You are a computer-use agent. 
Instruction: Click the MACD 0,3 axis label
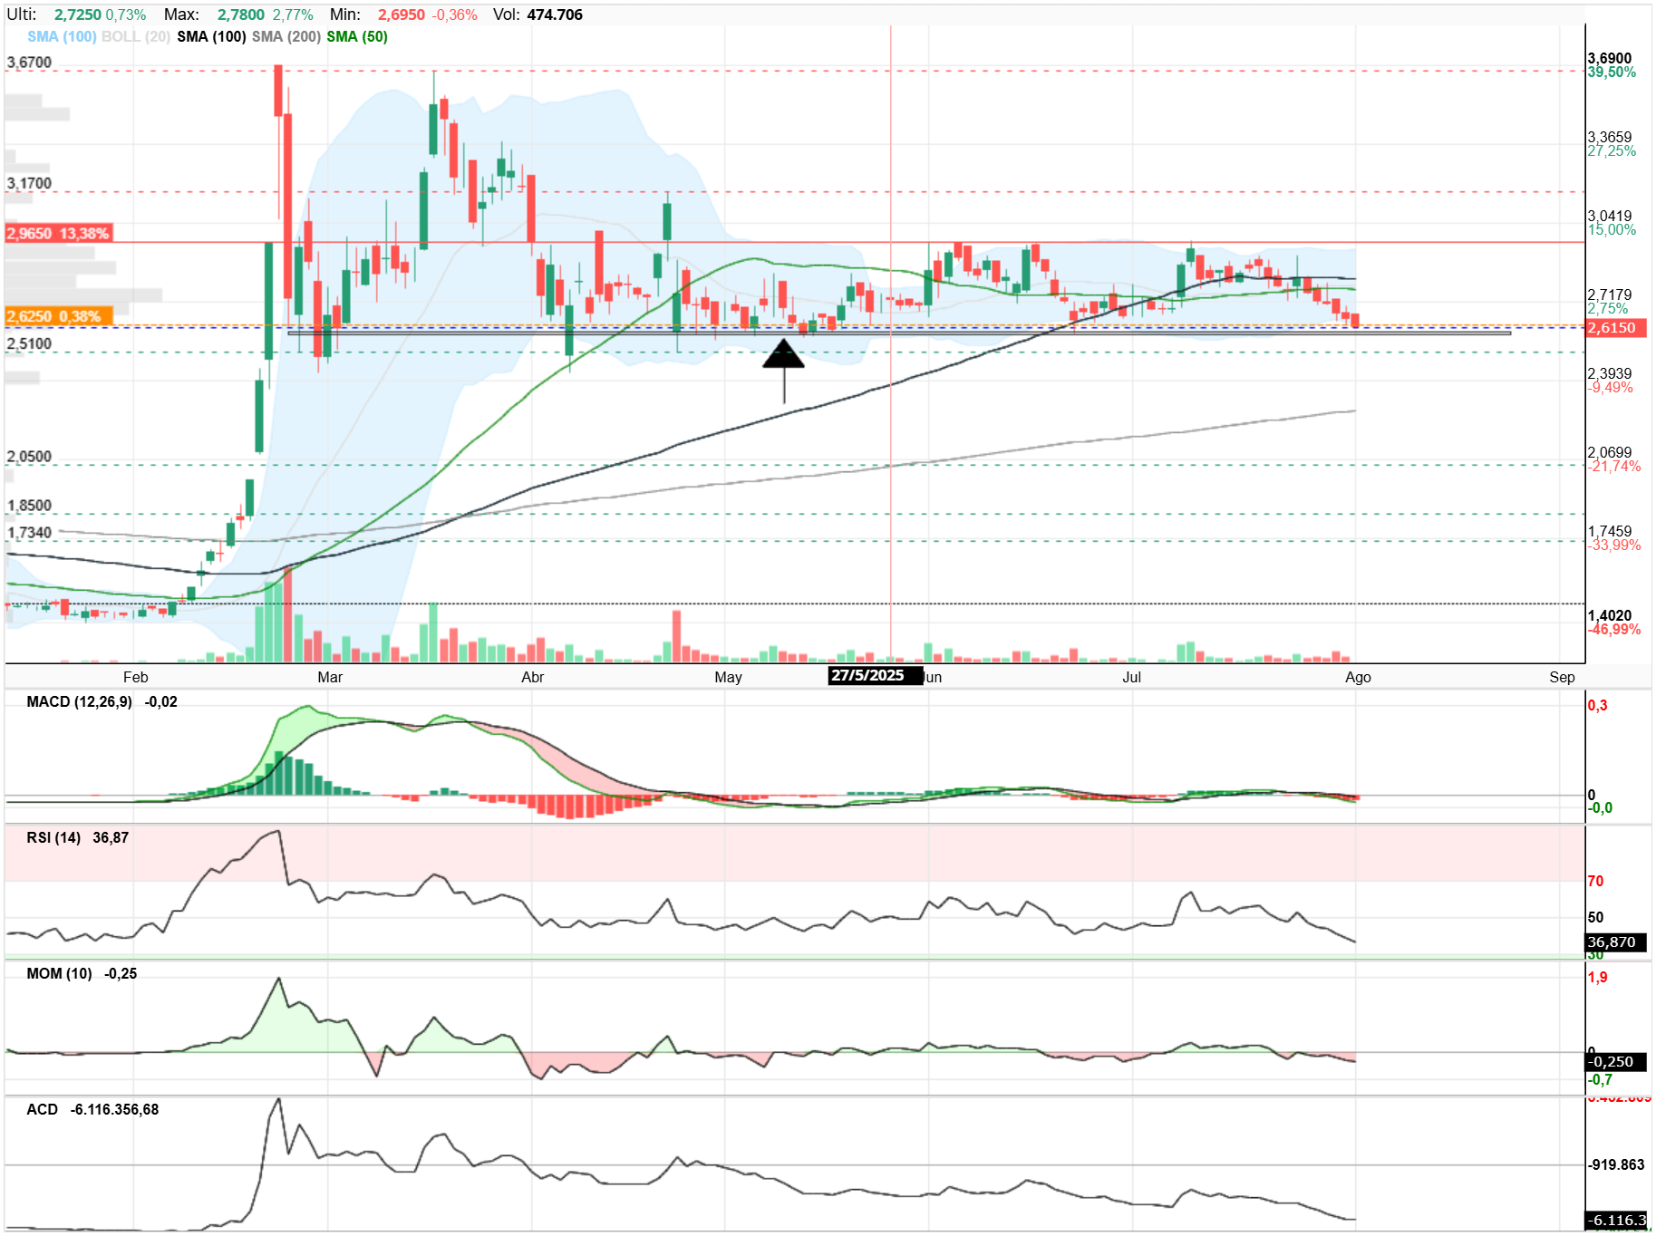click(x=1597, y=706)
